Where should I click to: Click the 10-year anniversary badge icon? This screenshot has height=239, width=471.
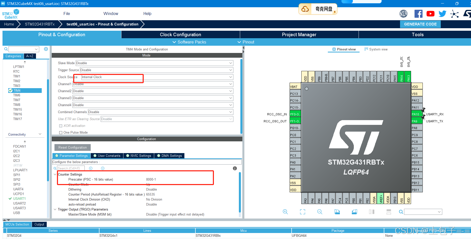(404, 14)
